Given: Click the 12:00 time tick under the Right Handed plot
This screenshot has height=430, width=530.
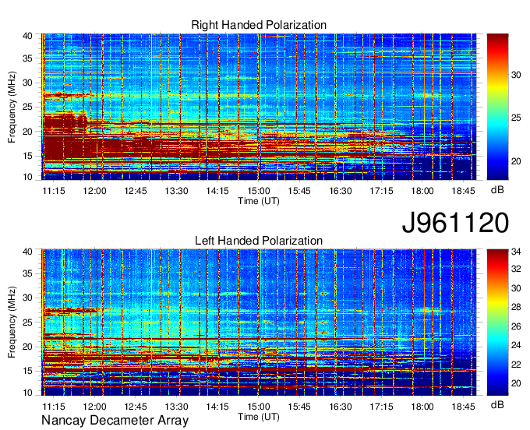Looking at the screenshot, I should click(94, 191).
